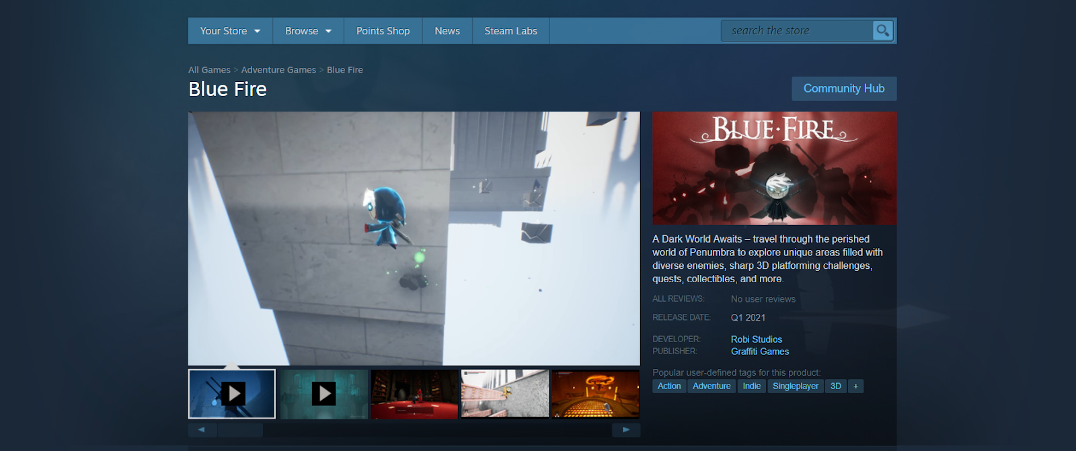
Task: Open the Community Hub button
Action: (844, 89)
